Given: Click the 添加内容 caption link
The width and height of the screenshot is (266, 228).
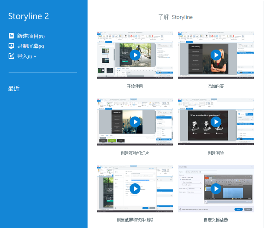Looking at the screenshot, I should 216,86.
